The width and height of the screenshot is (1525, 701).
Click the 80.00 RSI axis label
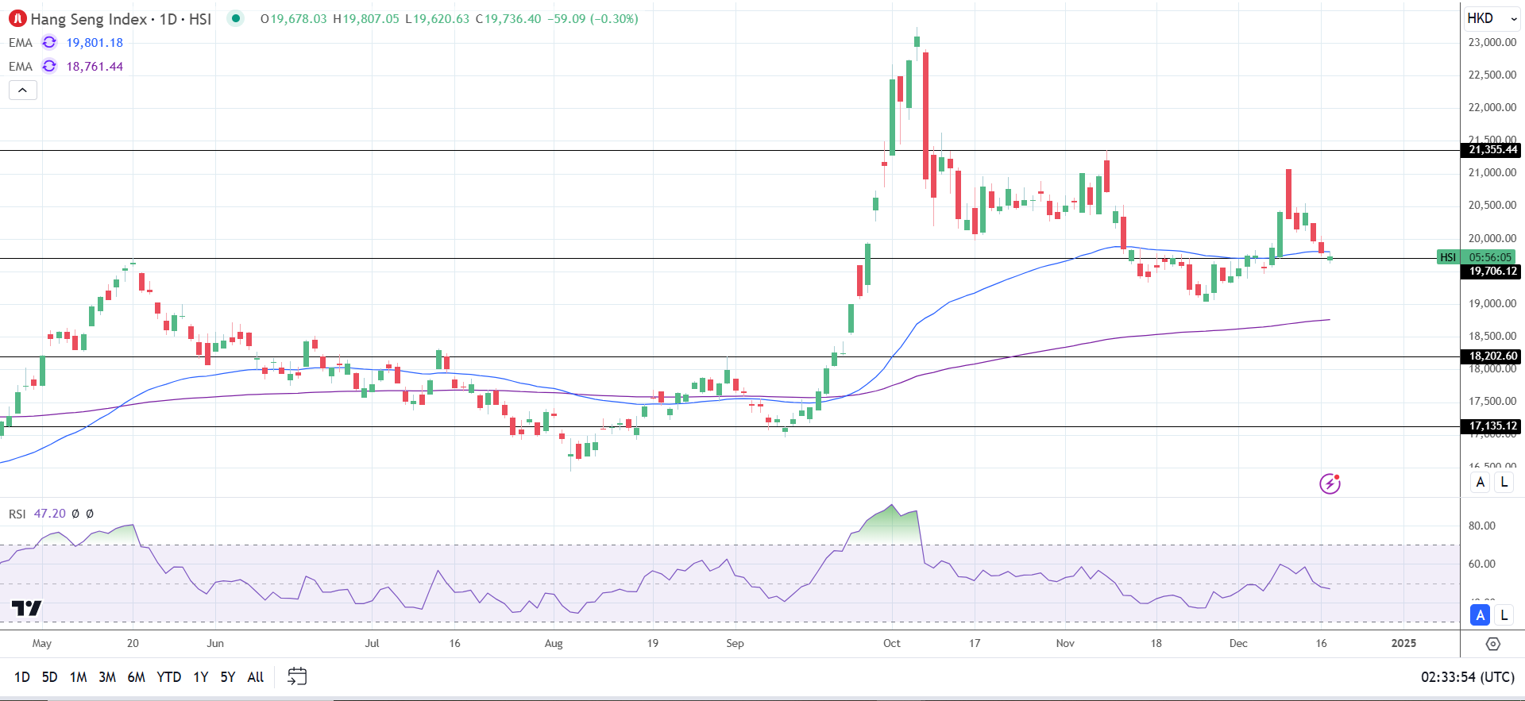(x=1482, y=526)
